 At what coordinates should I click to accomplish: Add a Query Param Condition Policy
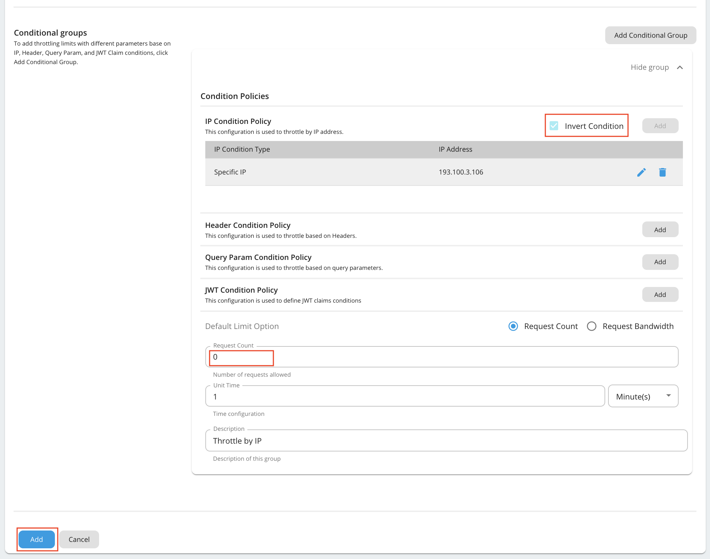click(660, 262)
